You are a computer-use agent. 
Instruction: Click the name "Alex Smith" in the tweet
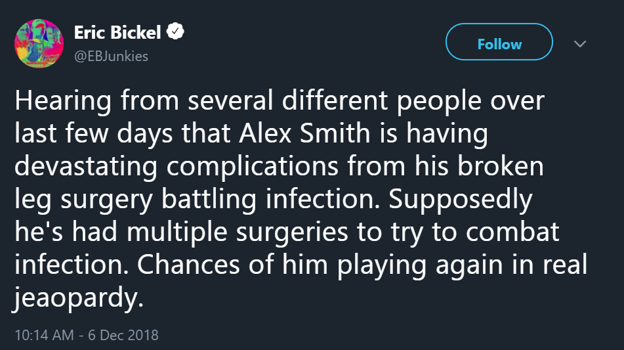305,133
